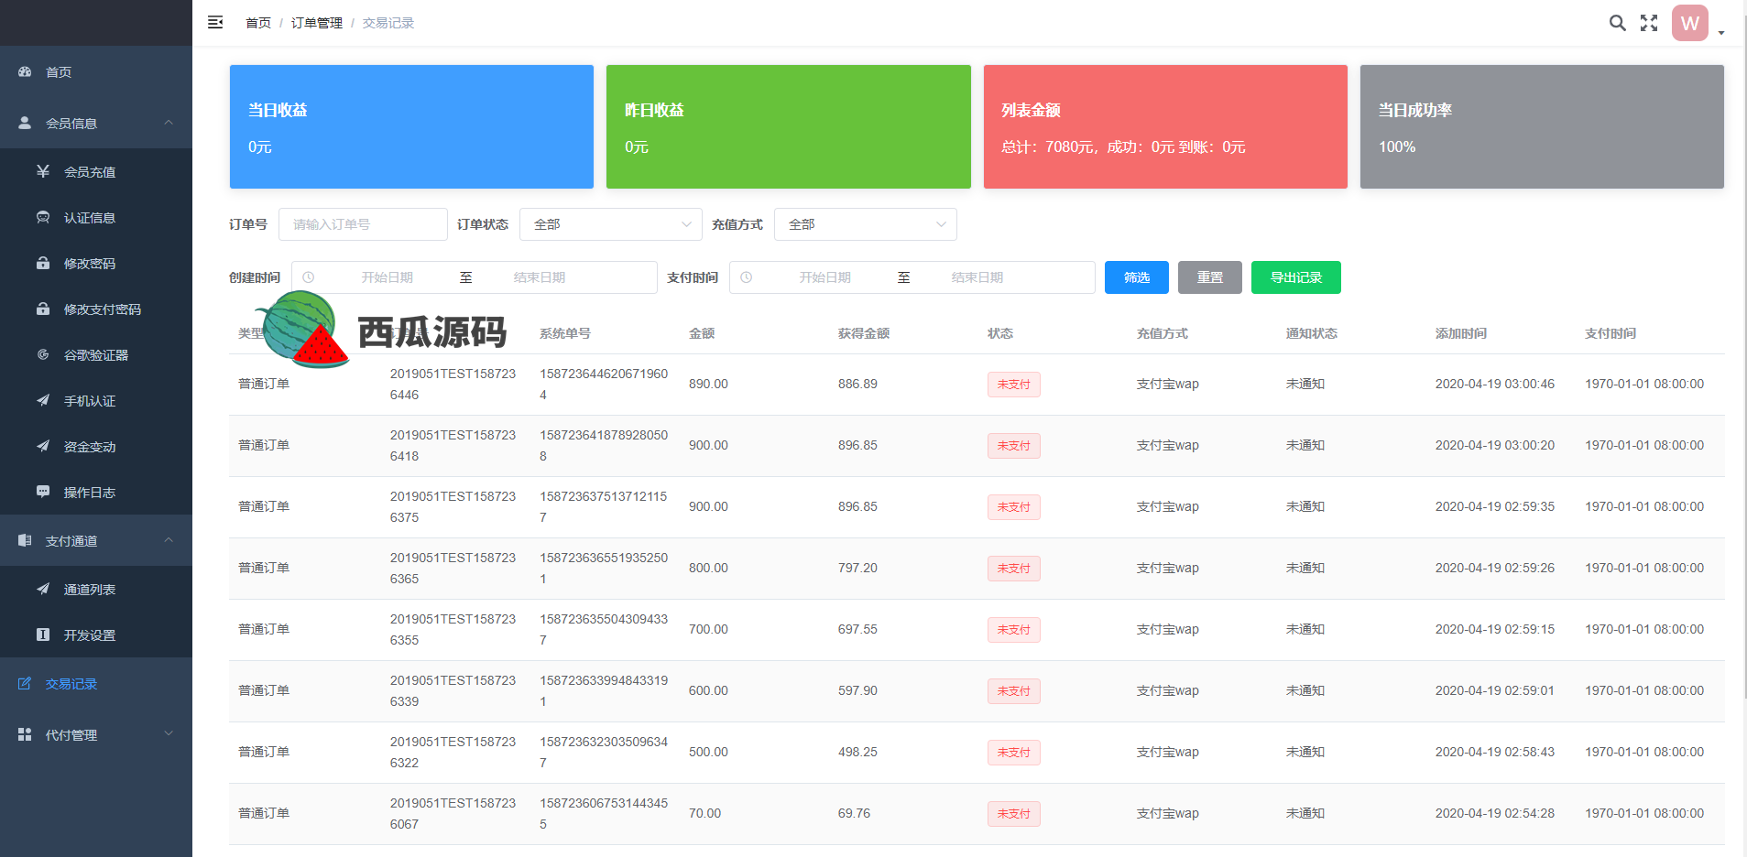Click the clock icon in 创建时间 picker
The height and width of the screenshot is (857, 1747).
coord(309,277)
